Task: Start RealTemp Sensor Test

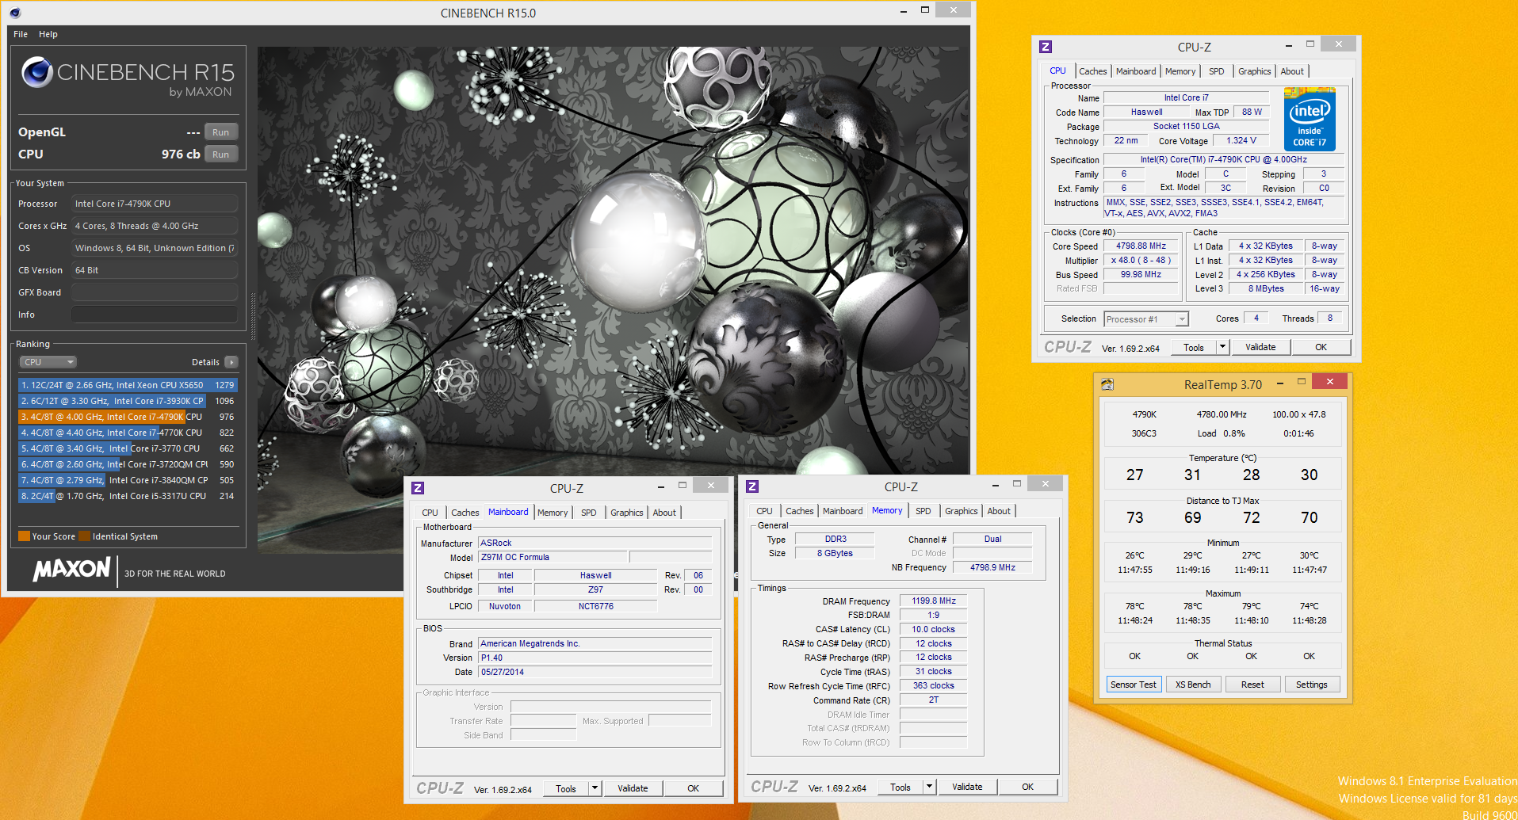Action: [x=1134, y=685]
